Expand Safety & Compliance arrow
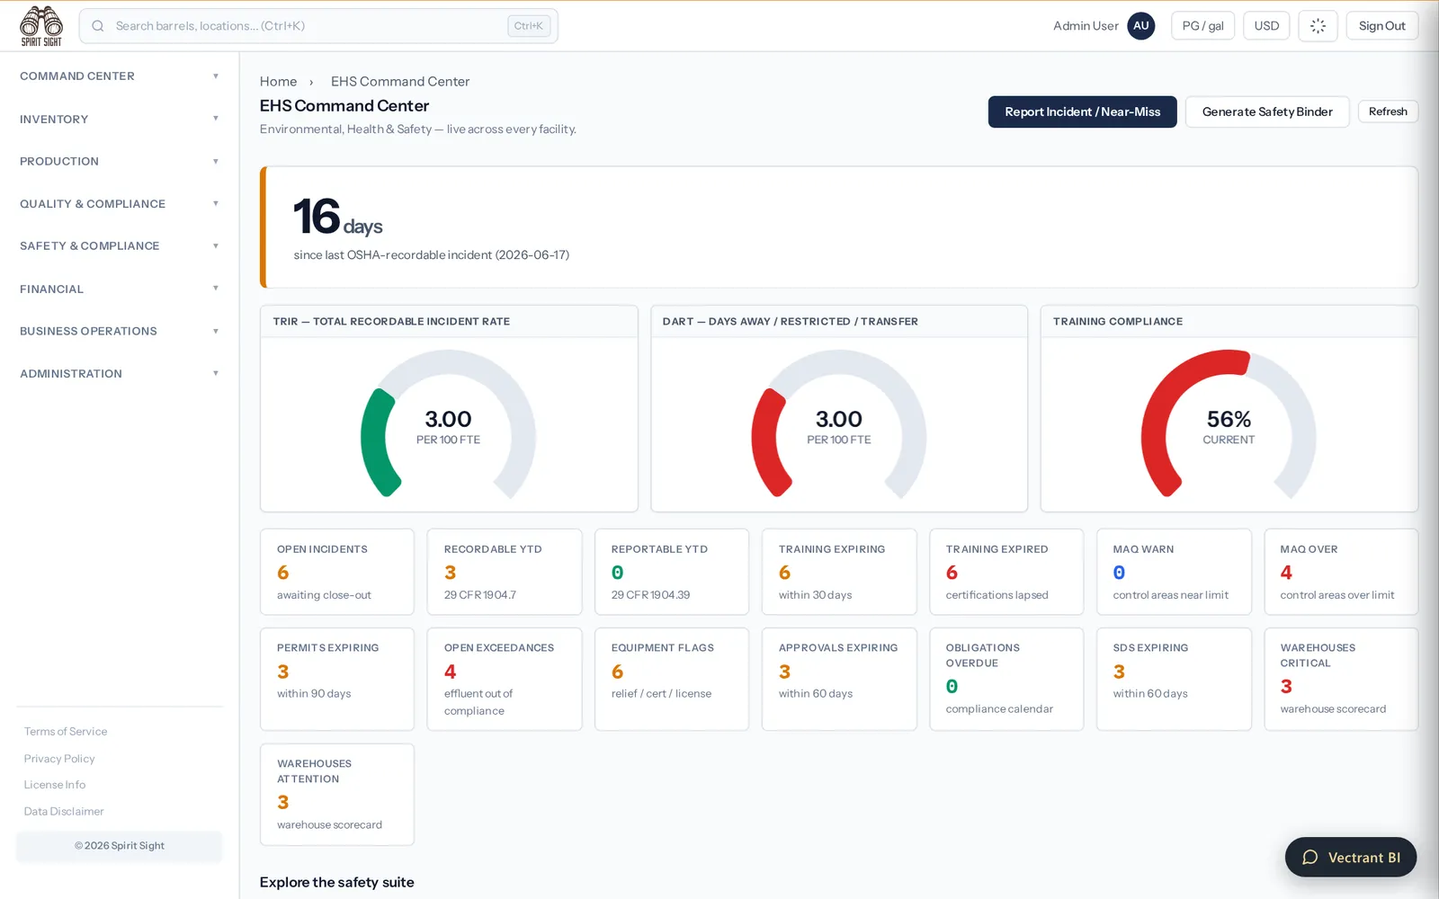The image size is (1439, 899). tap(216, 246)
